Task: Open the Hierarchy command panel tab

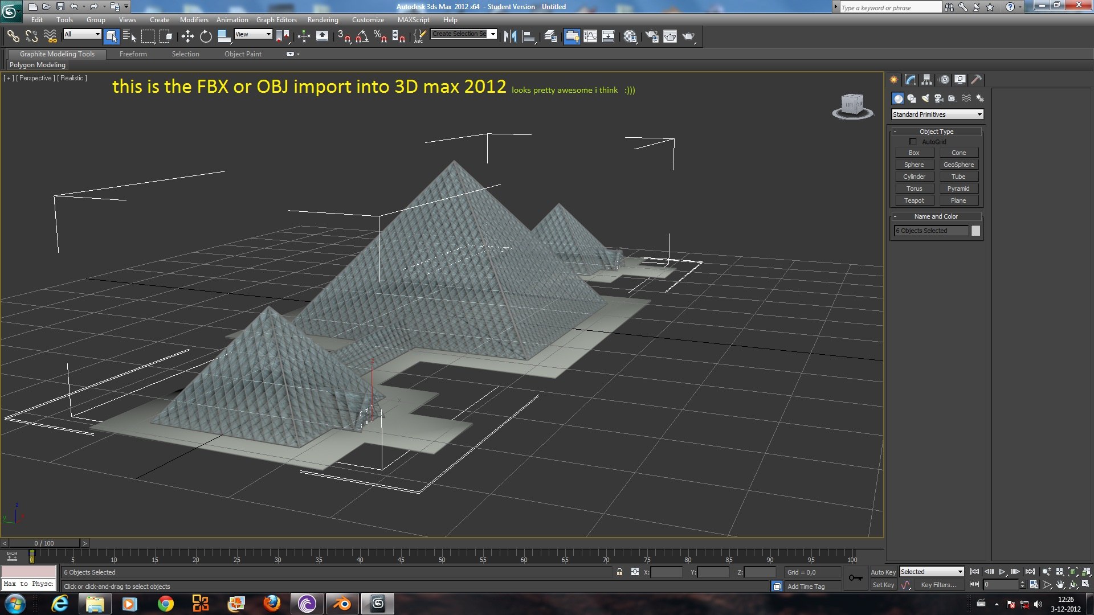Action: (x=927, y=80)
